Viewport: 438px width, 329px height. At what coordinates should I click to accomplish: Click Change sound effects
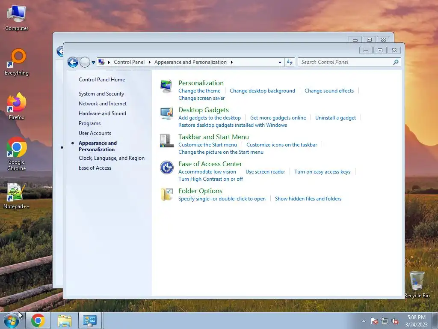(329, 91)
